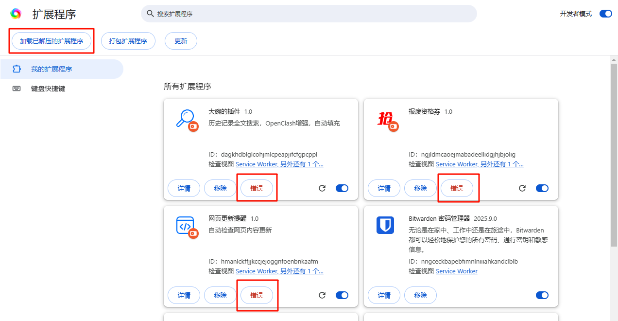Select 我的扩展程序 in the sidebar
The height and width of the screenshot is (321, 618).
click(x=51, y=69)
